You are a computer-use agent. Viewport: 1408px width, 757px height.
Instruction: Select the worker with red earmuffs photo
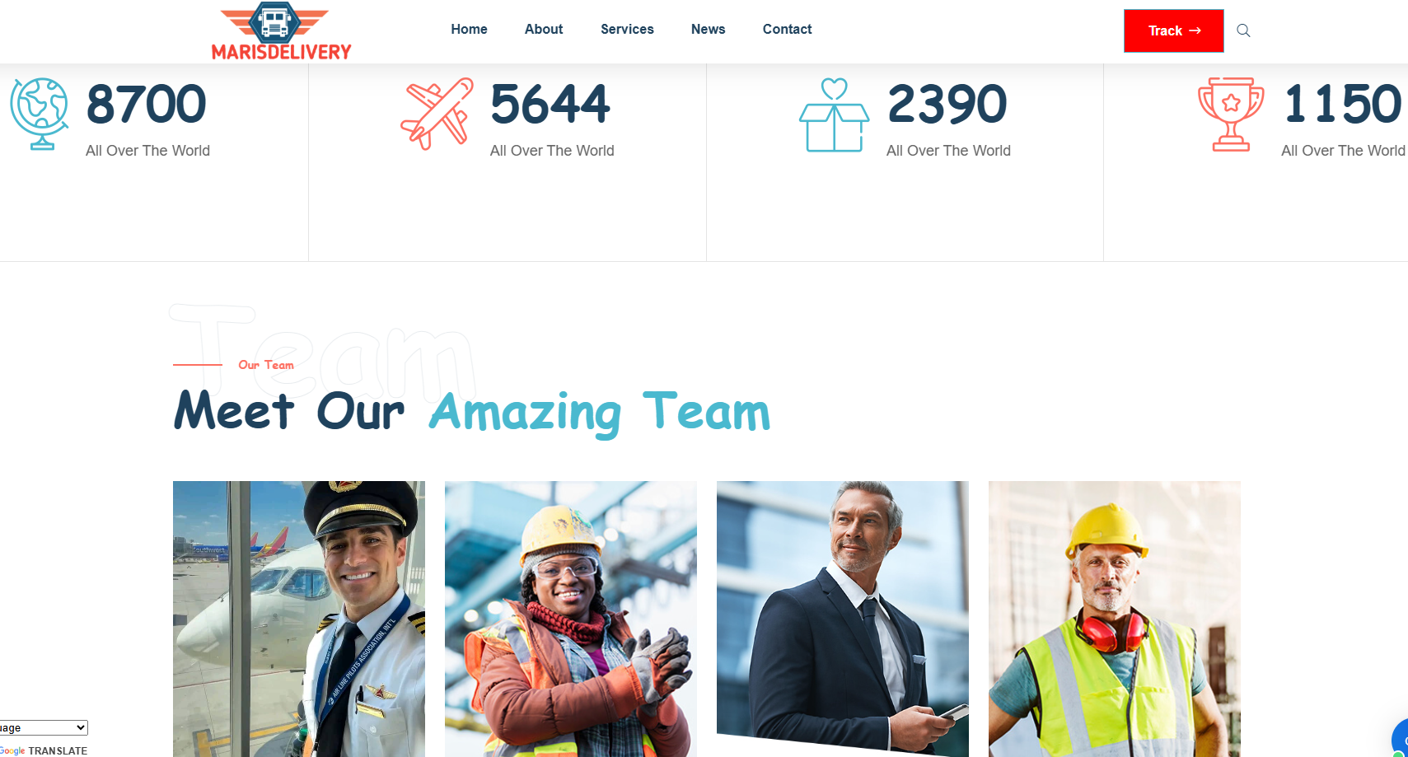(x=1115, y=619)
